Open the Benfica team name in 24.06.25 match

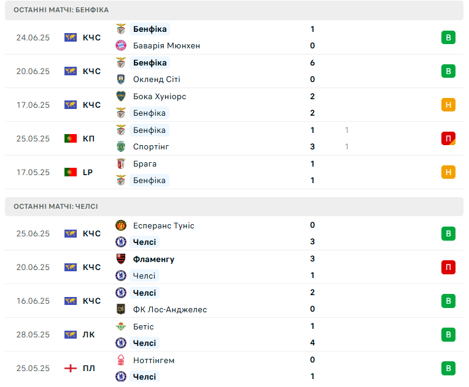tap(150, 29)
